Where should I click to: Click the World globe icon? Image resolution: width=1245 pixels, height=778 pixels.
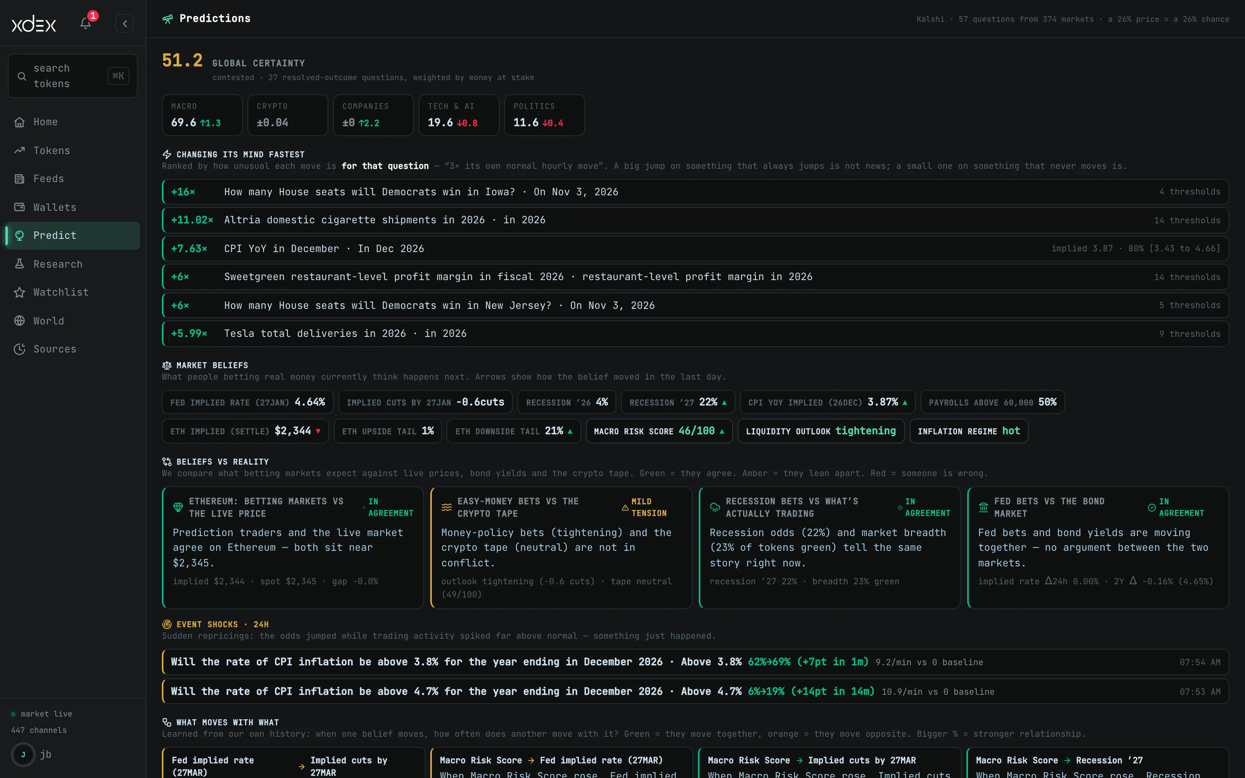(x=19, y=321)
